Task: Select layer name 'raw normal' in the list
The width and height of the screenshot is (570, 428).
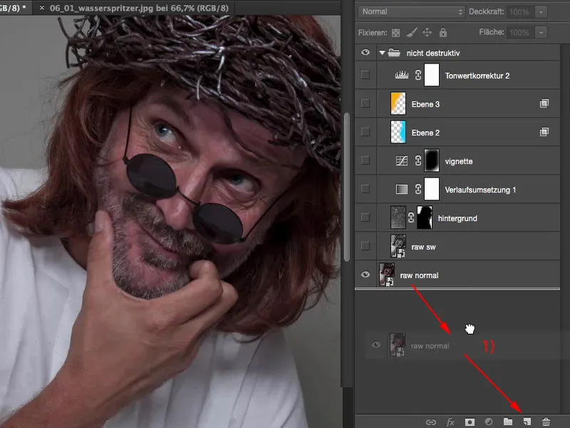Action: click(x=419, y=275)
